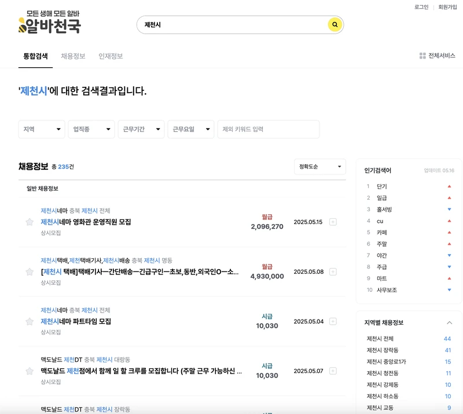Open 제천시네마 파트타임 모집 posting

76,321
